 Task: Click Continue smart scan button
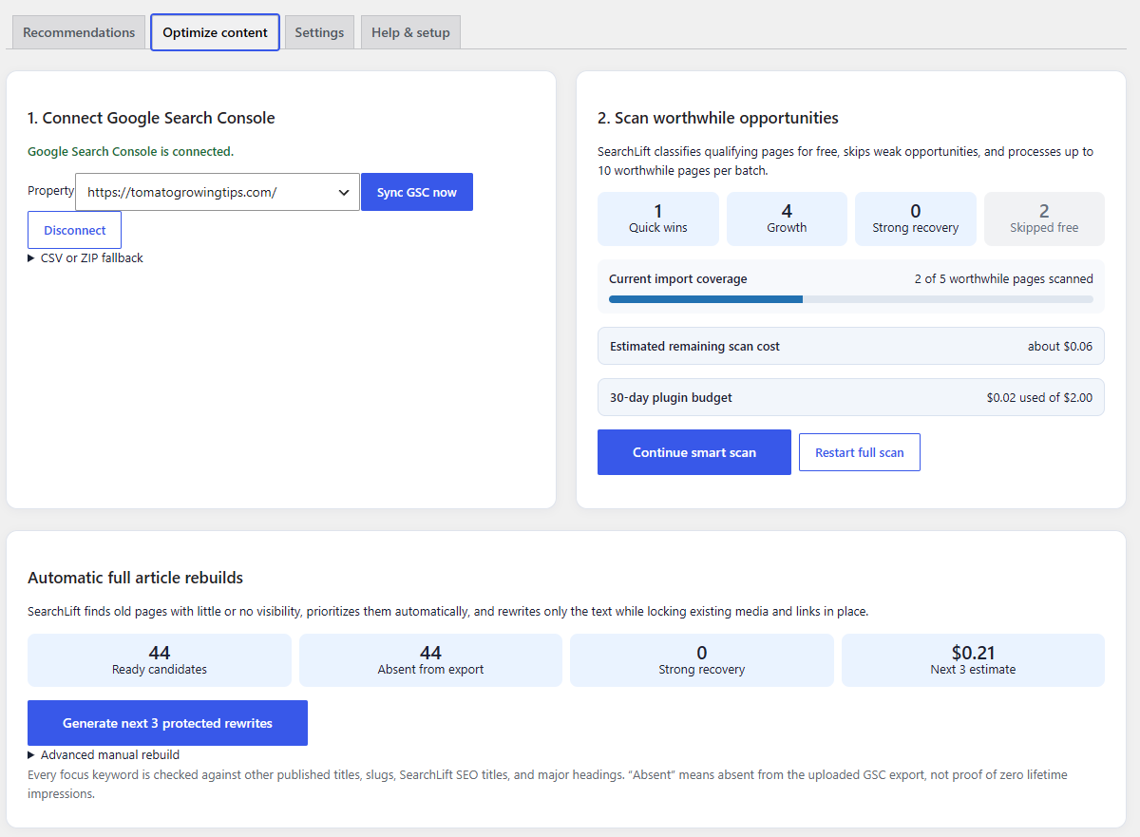pyautogui.click(x=694, y=452)
